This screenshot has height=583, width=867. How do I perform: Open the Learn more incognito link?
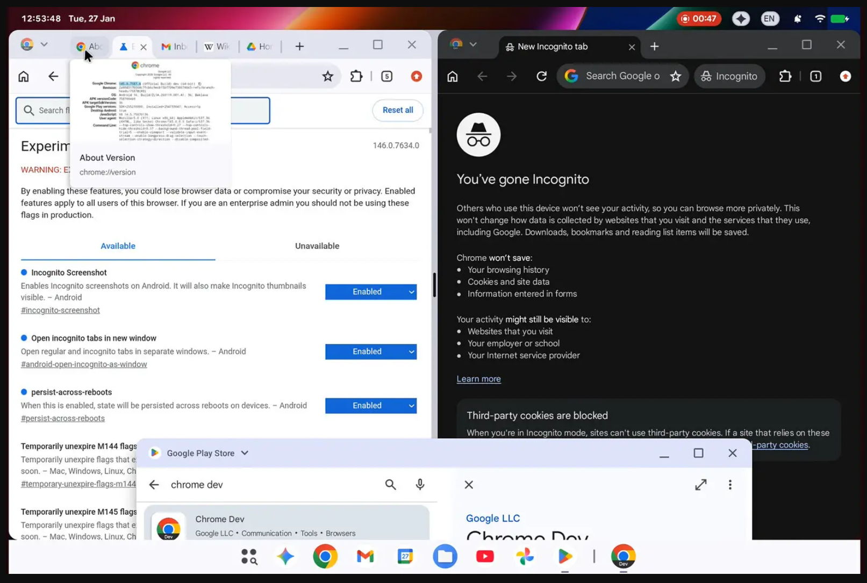click(478, 379)
